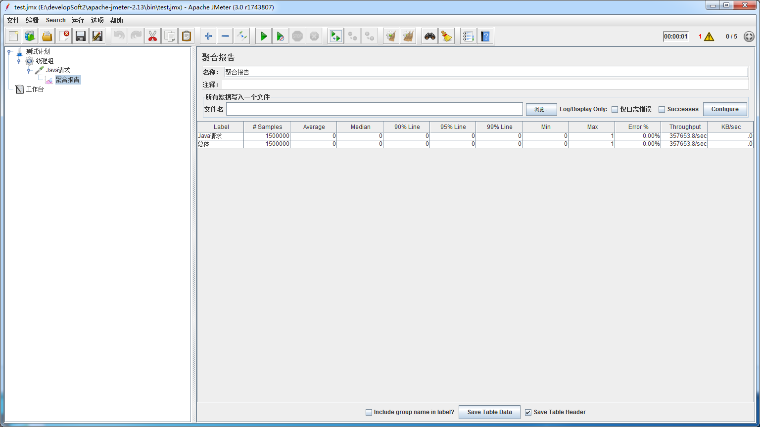Cut selection with scissors icon
760x427 pixels.
153,36
